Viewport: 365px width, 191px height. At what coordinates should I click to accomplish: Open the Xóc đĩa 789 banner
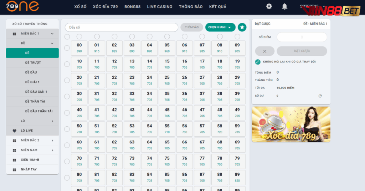point(291,124)
